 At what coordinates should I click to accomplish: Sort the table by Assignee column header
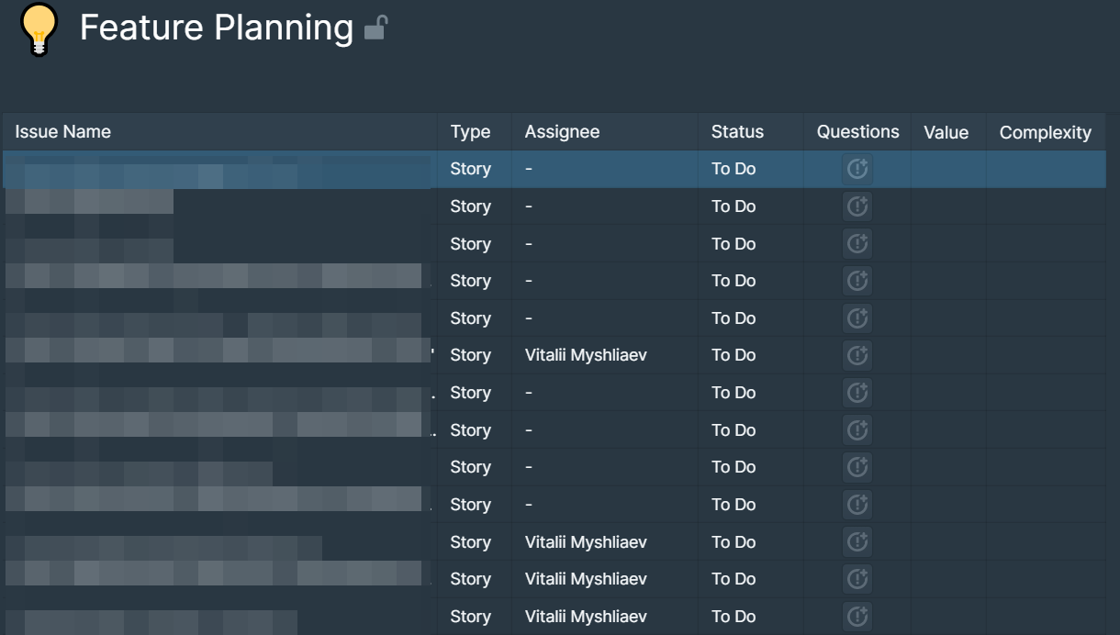point(562,132)
